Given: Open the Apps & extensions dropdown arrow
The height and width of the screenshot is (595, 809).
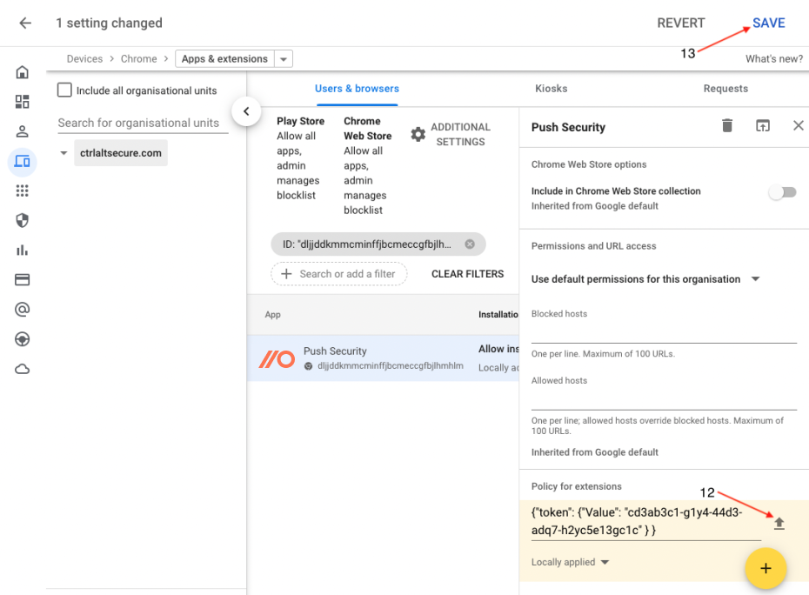Looking at the screenshot, I should [284, 59].
